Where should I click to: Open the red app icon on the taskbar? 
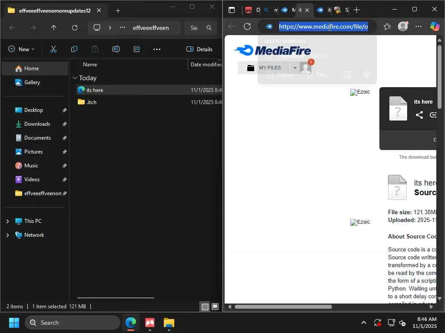[x=150, y=323]
